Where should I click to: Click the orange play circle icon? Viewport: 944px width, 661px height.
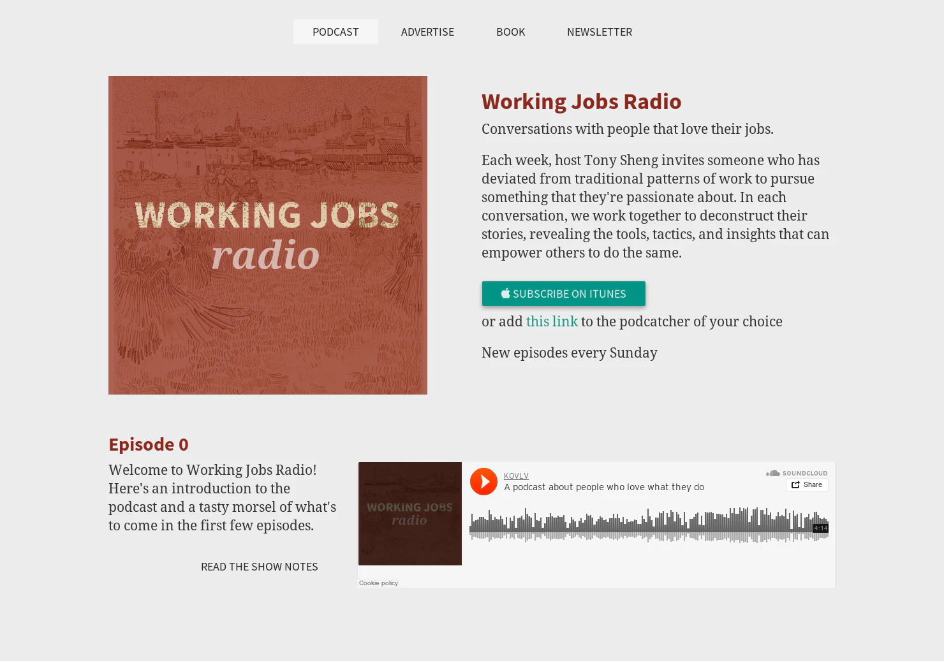coord(483,481)
